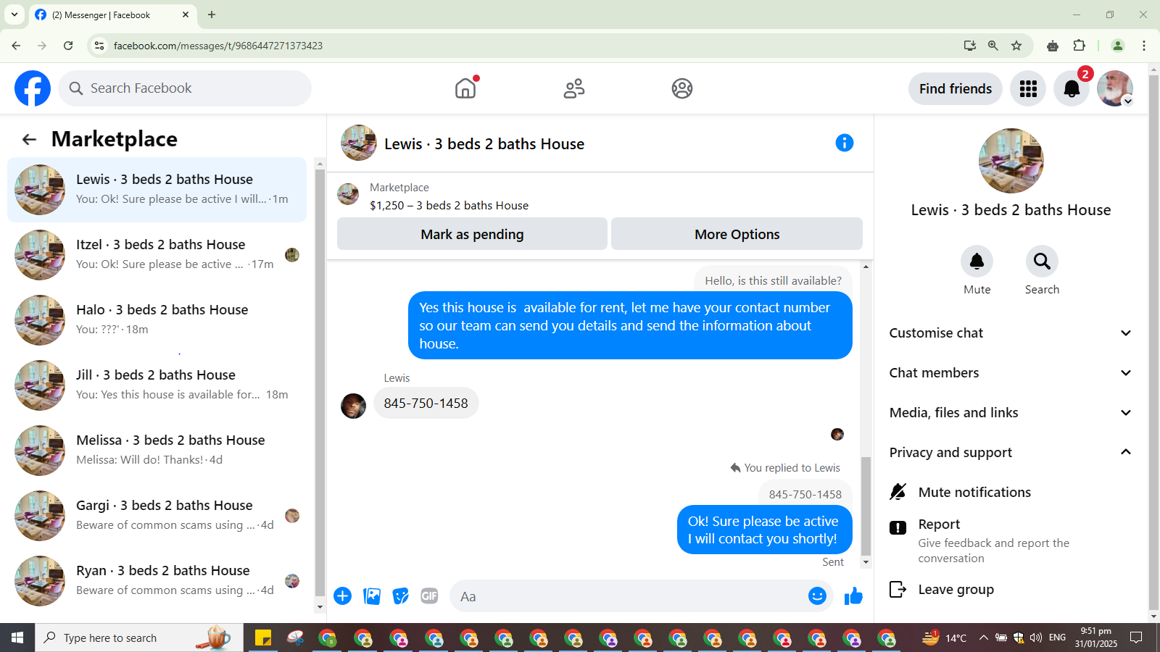
Task: Open the Groups icon in top navigation
Action: click(682, 88)
